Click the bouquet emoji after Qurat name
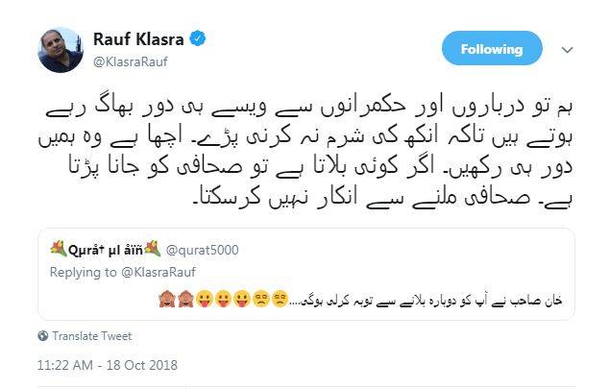The image size is (609, 389). pos(152,249)
